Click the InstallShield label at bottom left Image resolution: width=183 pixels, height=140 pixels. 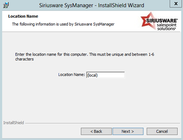point(14,123)
